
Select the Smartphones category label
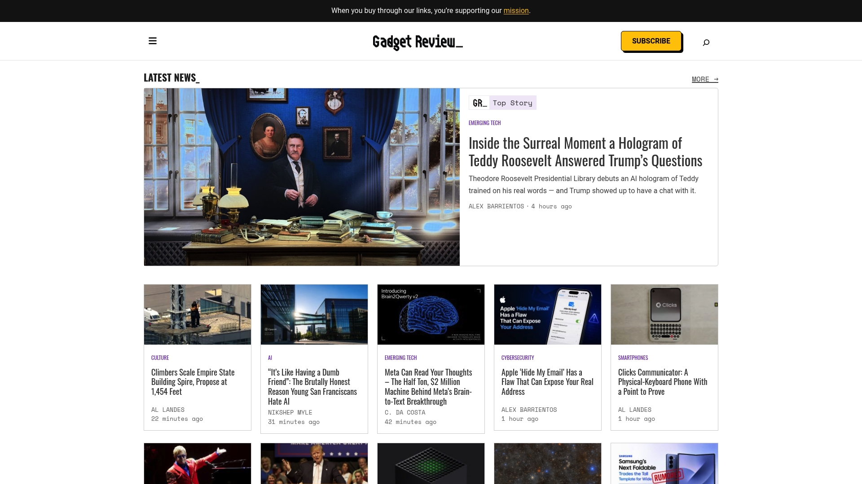pos(633,358)
